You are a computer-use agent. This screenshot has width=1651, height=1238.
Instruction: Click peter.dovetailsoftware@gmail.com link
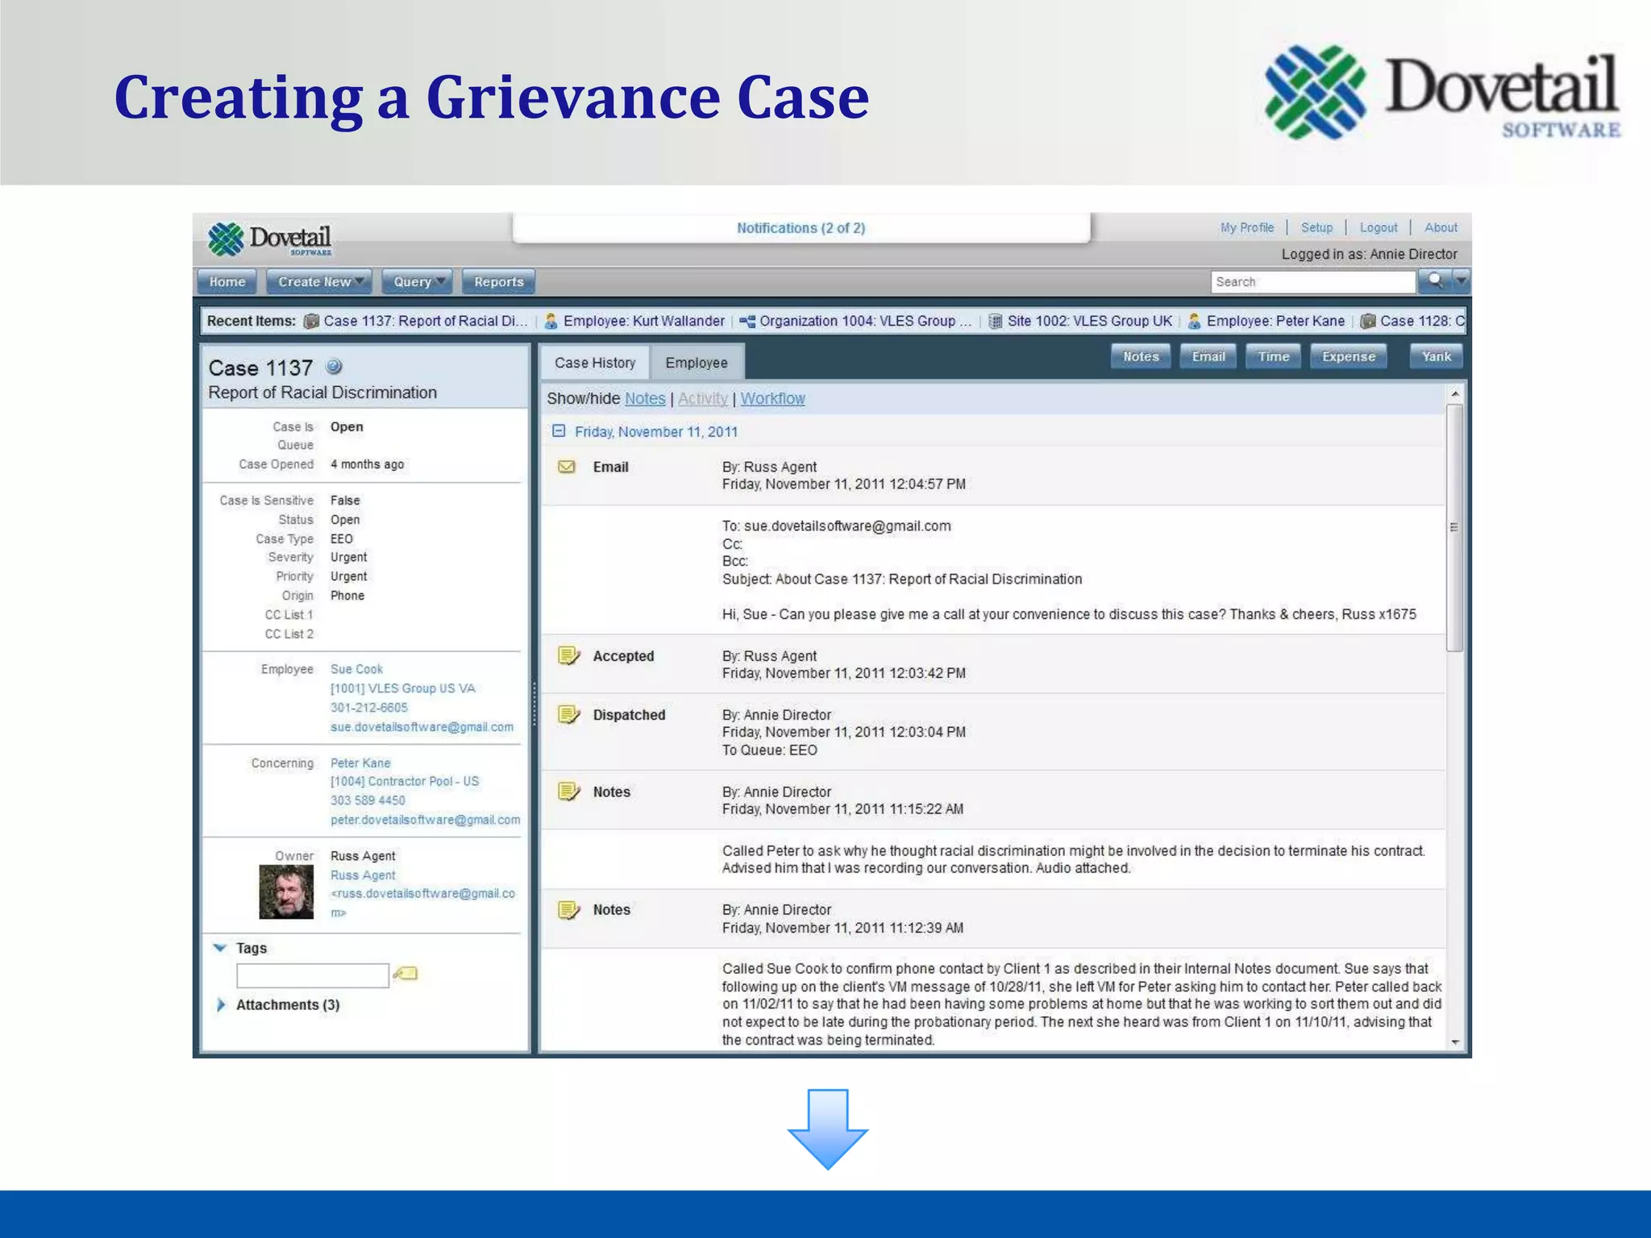(425, 820)
